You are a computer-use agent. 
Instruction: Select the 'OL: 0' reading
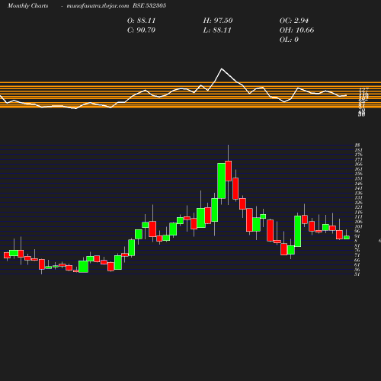tap(289, 40)
